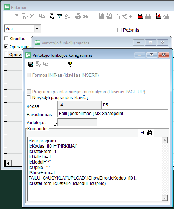The height and width of the screenshot is (209, 174).
Task: Click the blank pages icon in Pirkimai toolbar
Action: (117, 16)
